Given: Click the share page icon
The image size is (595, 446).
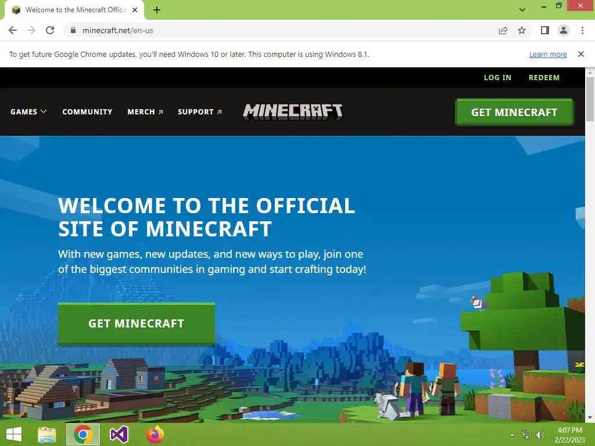Looking at the screenshot, I should tap(503, 30).
